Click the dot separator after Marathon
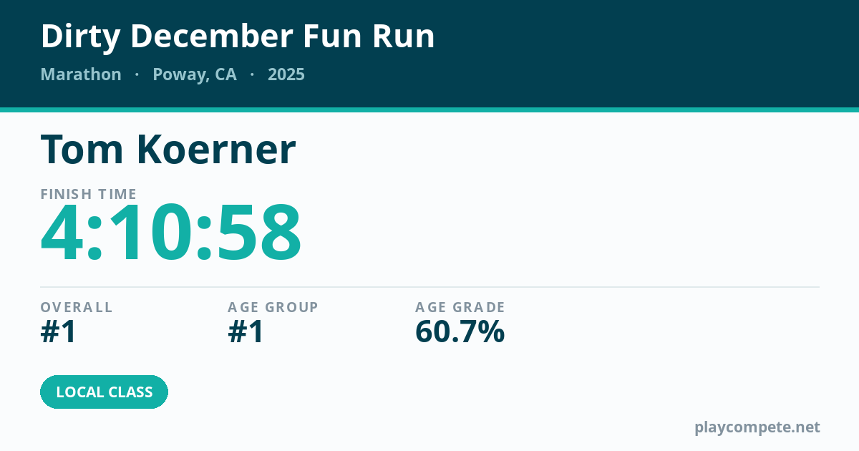Viewport: 859px width, 451px height. click(137, 74)
